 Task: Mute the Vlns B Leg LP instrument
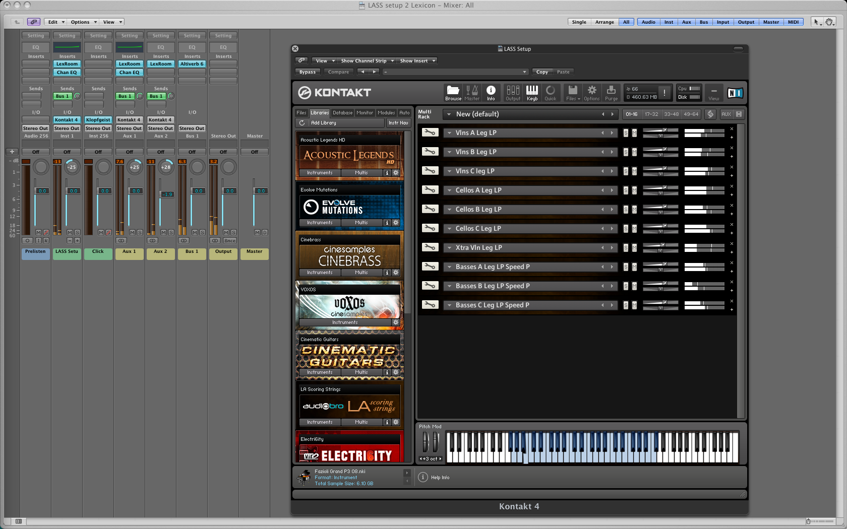click(x=634, y=152)
